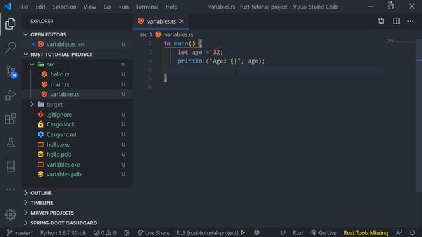Click the Live Share status item

(x=154, y=232)
